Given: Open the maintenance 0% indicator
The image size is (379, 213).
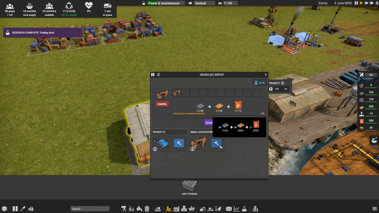Looking at the screenshot, I should click(x=367, y=75).
